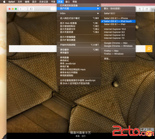
Task: Expand the iHSm submenu
Action: (79, 13)
